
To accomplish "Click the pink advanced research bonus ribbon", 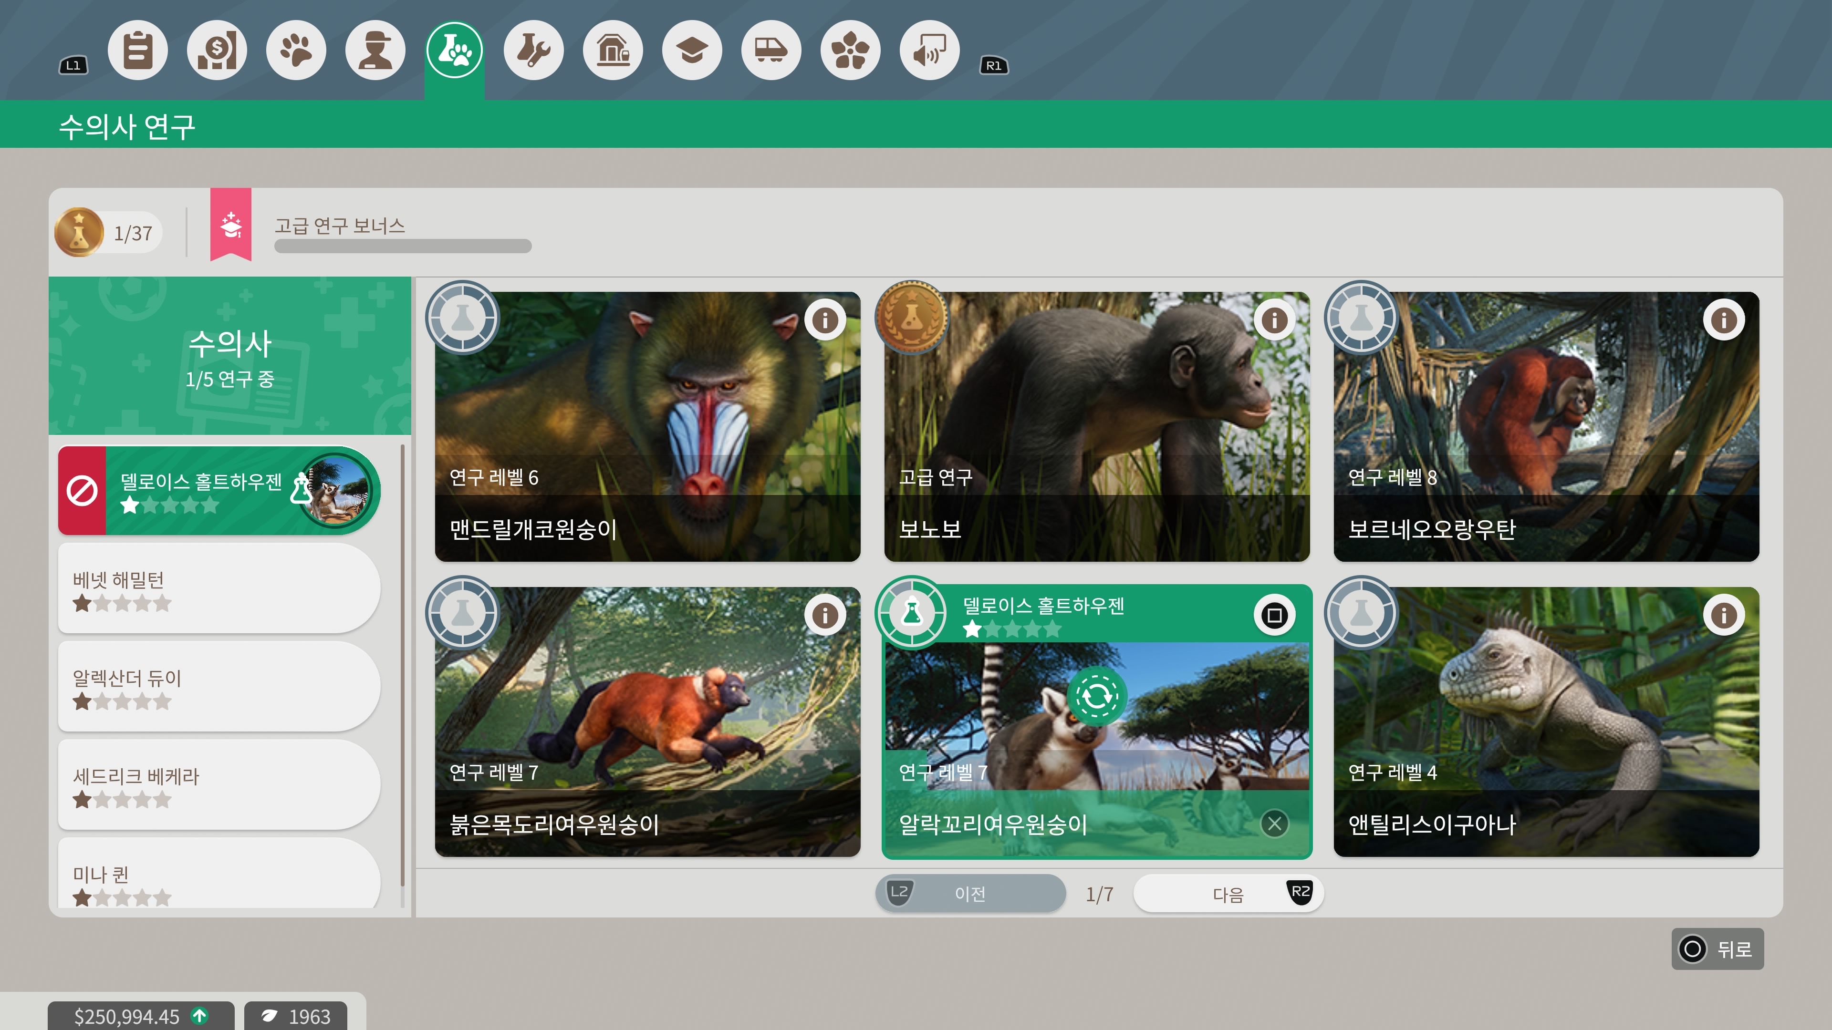I will (230, 225).
